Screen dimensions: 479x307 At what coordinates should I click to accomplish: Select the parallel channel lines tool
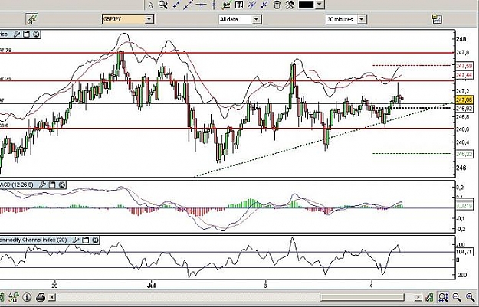pyautogui.click(x=251, y=5)
